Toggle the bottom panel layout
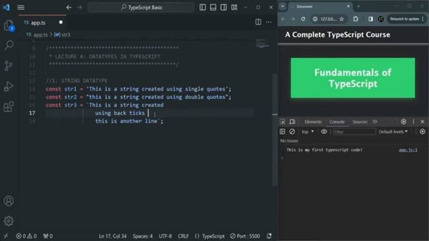The width and height of the screenshot is (429, 241). coord(213,7)
